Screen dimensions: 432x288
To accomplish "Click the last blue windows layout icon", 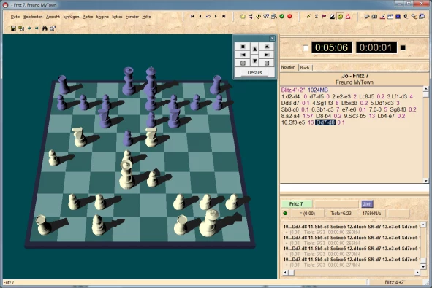I will [x=422, y=17].
